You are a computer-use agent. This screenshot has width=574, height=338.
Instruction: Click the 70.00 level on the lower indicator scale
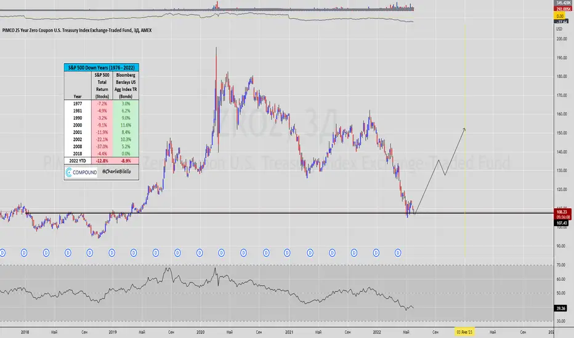click(561, 265)
